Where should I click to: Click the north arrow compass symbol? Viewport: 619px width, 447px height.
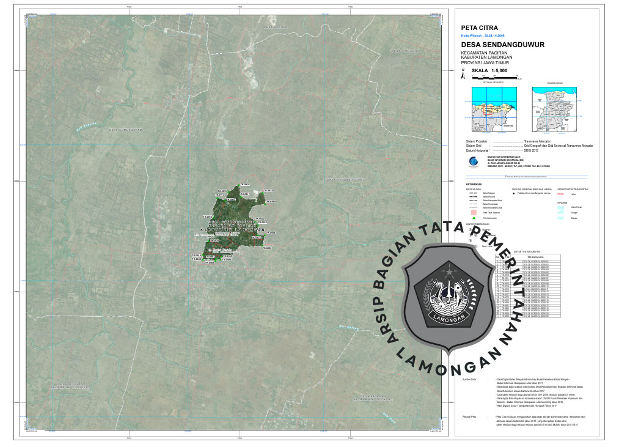pos(464,73)
